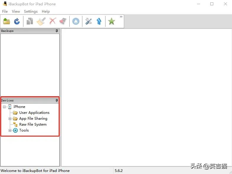Click the gray copy documents toolbar icon
The width and height of the screenshot is (232, 174).
coord(30,21)
